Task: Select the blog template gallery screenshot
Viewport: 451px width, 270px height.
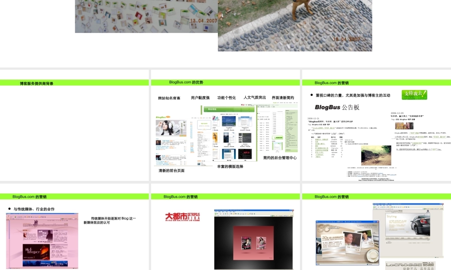Action: [229, 133]
